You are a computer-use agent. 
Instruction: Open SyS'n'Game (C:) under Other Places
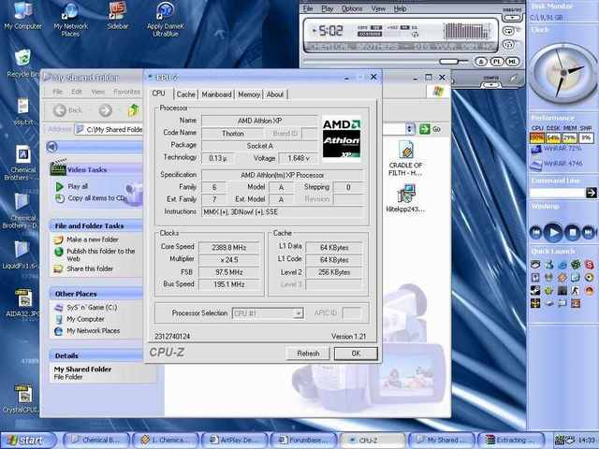pos(86,307)
